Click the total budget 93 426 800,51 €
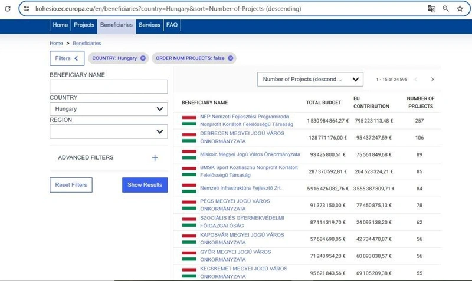The image size is (472, 281). point(328,154)
